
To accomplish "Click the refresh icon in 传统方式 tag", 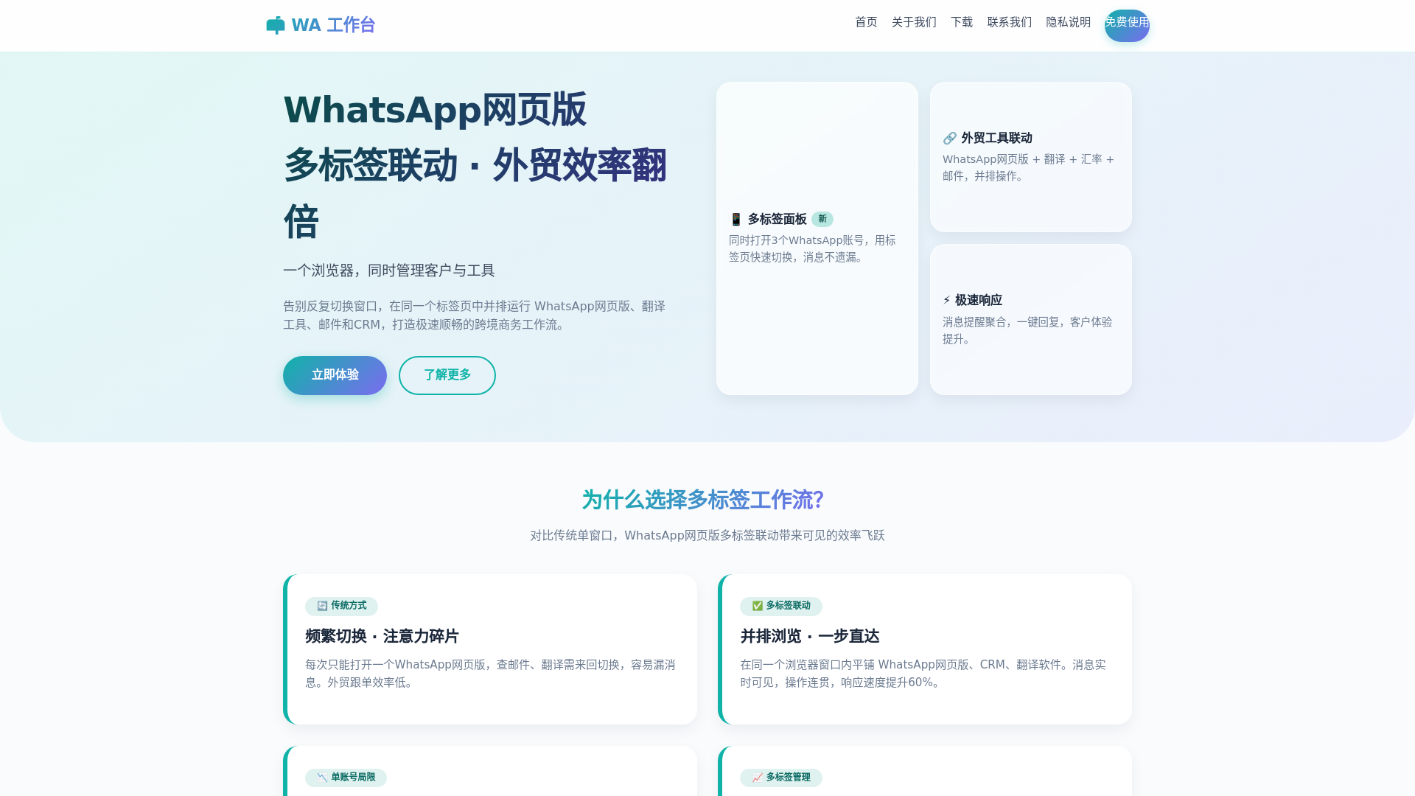I will point(322,606).
